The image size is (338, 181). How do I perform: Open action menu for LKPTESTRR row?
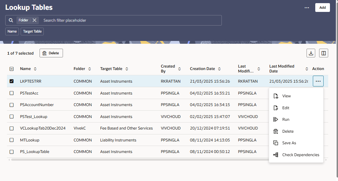pyautogui.click(x=318, y=81)
